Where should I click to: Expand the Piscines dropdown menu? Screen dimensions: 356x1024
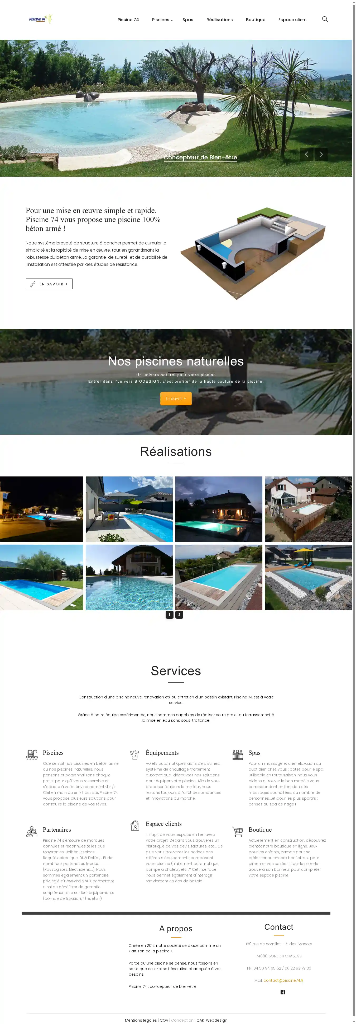pos(162,20)
